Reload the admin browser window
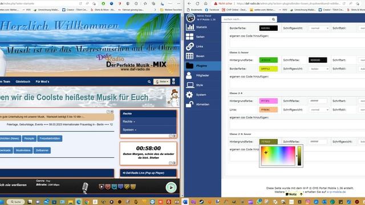The height and width of the screenshot is (205, 365). tap(197, 3)
